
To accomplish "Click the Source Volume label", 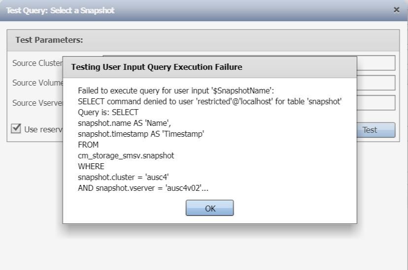I will coord(37,83).
